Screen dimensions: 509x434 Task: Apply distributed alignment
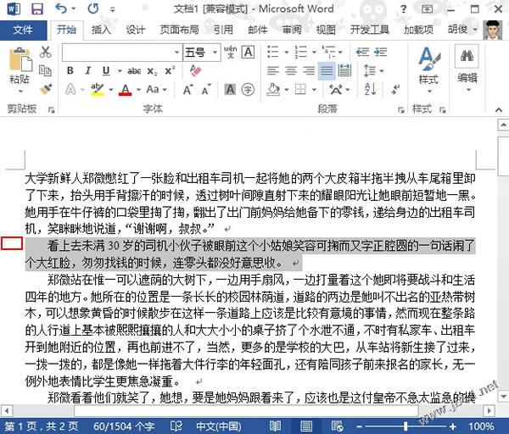[x=344, y=70]
